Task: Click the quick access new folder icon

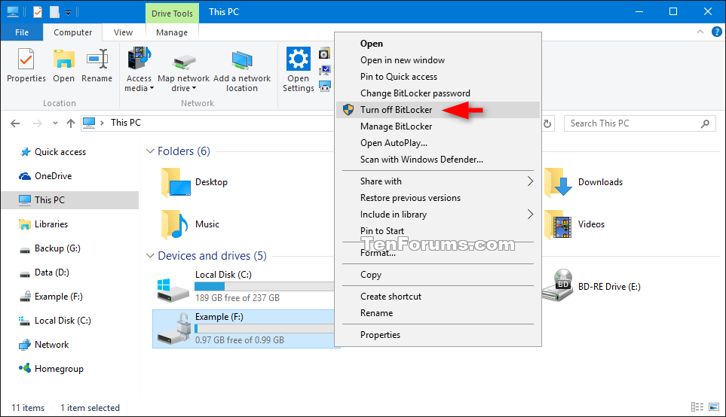Action: click(x=54, y=12)
